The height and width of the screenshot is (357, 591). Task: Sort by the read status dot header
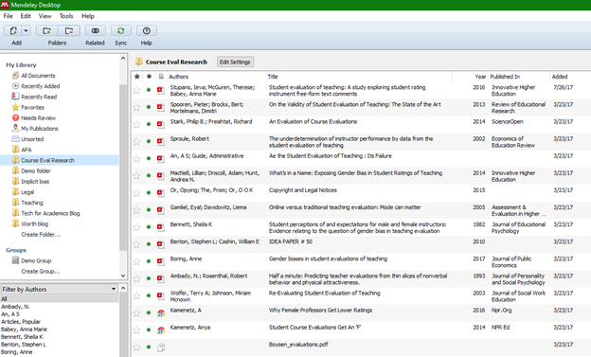tap(149, 77)
